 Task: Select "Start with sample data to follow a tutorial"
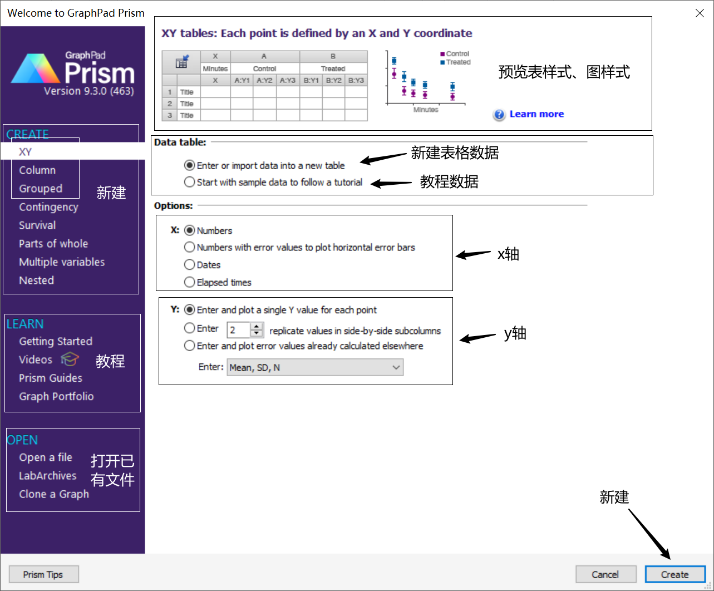[189, 182]
